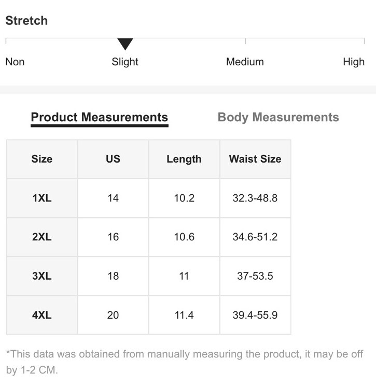Click the Medium stretch label
The height and width of the screenshot is (388, 376).
coord(245,62)
